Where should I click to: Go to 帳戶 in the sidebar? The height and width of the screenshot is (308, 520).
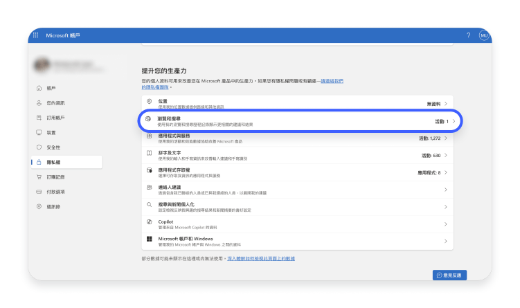51,88
